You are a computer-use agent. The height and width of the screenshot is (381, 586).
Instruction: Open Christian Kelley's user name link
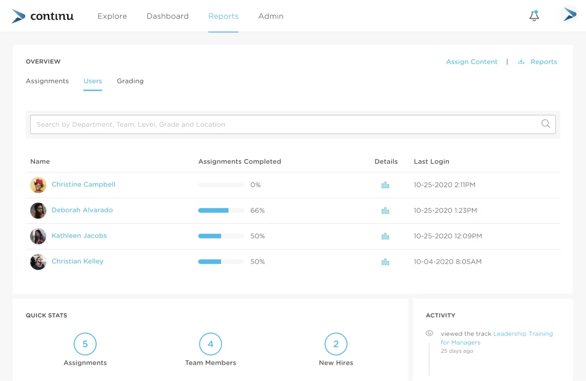77,261
